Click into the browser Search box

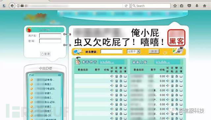point(151,6)
